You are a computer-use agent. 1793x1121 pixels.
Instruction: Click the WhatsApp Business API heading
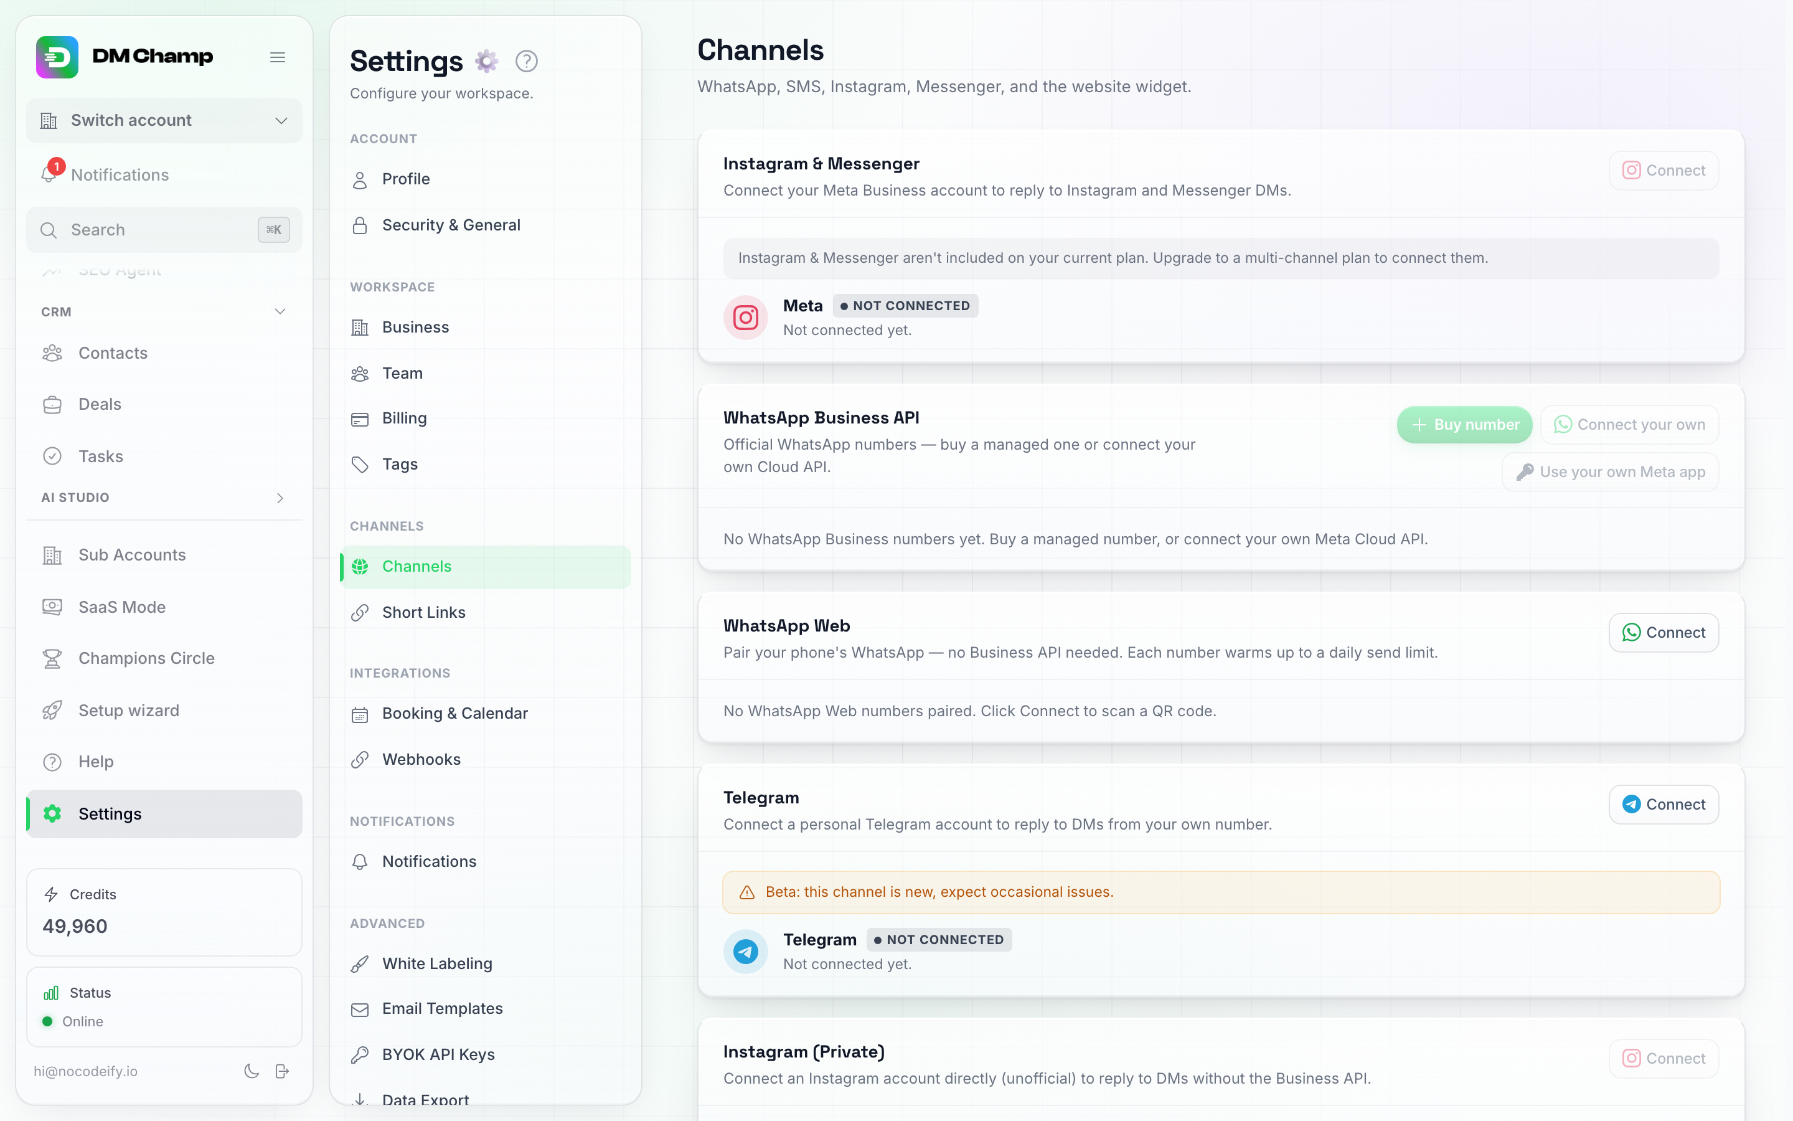[x=821, y=417]
